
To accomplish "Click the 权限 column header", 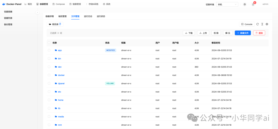I will click(123, 43).
